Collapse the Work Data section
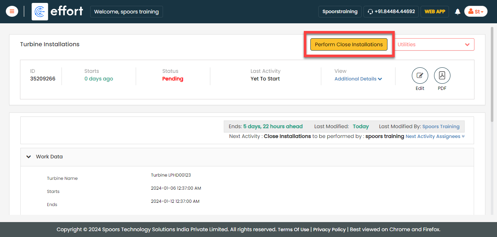 click(29, 157)
